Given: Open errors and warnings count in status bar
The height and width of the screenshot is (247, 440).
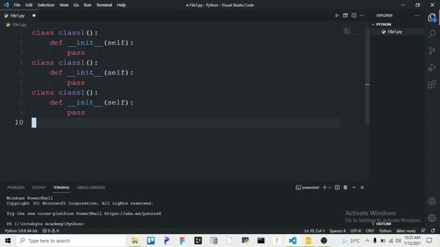Looking at the screenshot, I should [51, 231].
